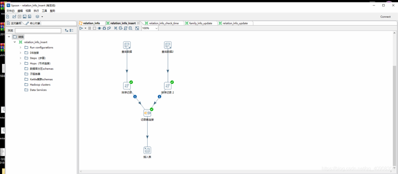Screen dimensions: 398x174
Task: Debug transformation using the bug icon
Action: point(104,28)
